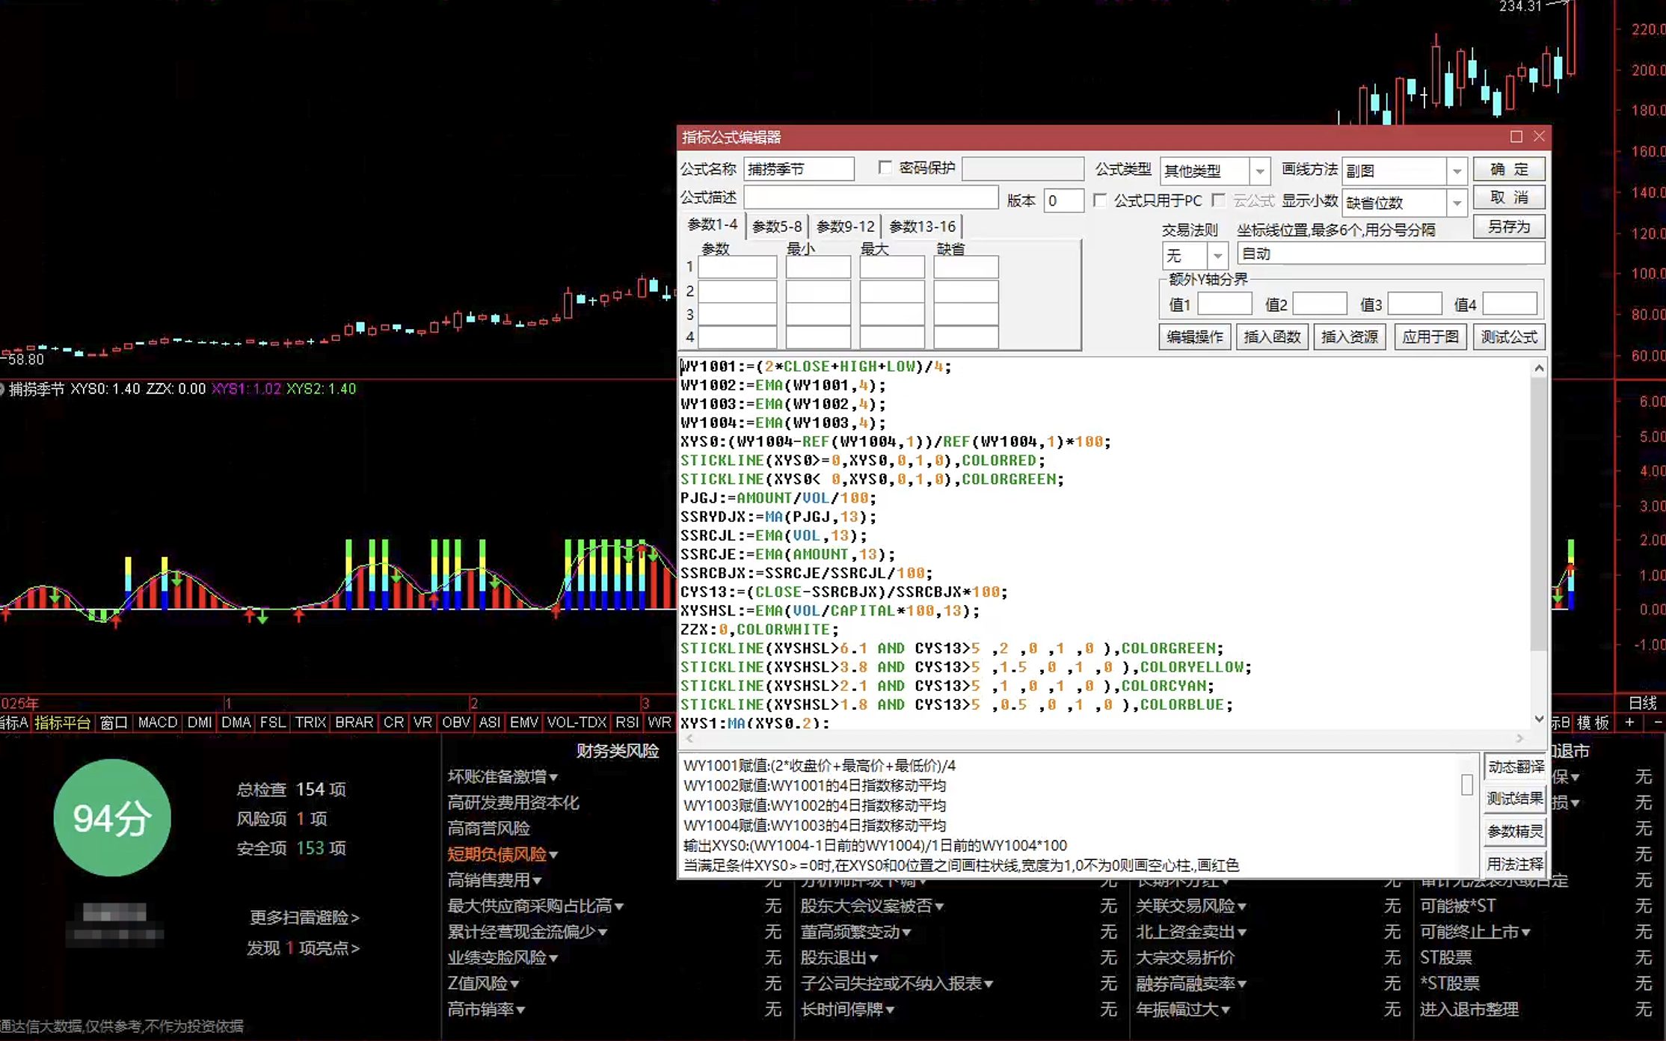Switch to the 参数13-16 tab
The width and height of the screenshot is (1666, 1041).
point(922,226)
